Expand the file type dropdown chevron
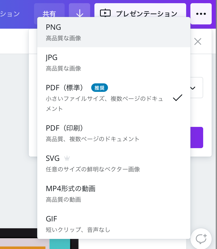 pyautogui.click(x=192, y=88)
